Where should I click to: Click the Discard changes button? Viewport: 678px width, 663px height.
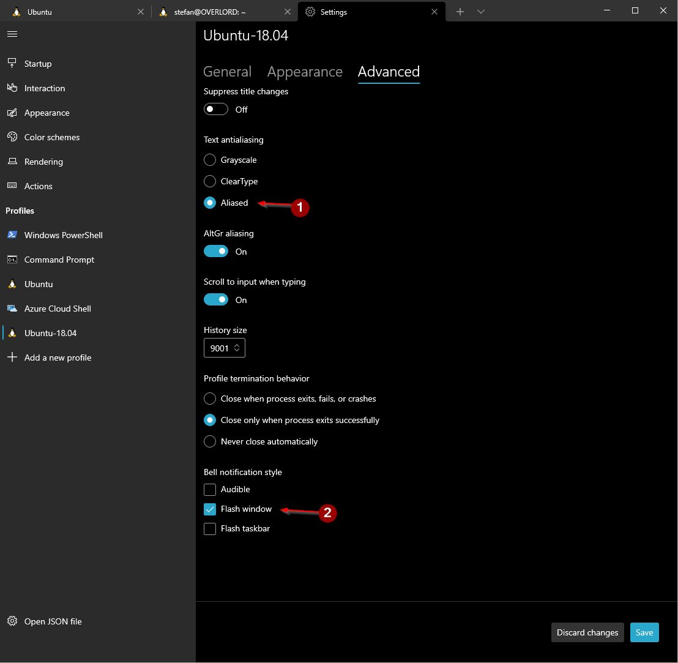point(587,632)
